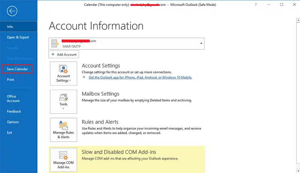Click the help question mark icon
Viewport: 300px width, 173px height.
256,4
